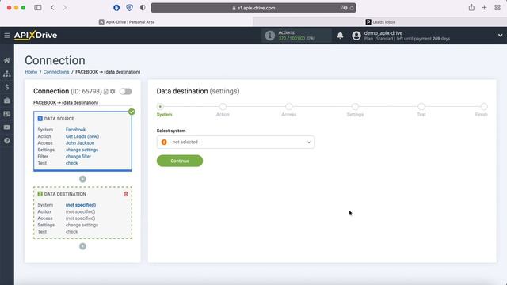Show Safari tab overview
The image size is (507, 285).
click(x=497, y=8)
